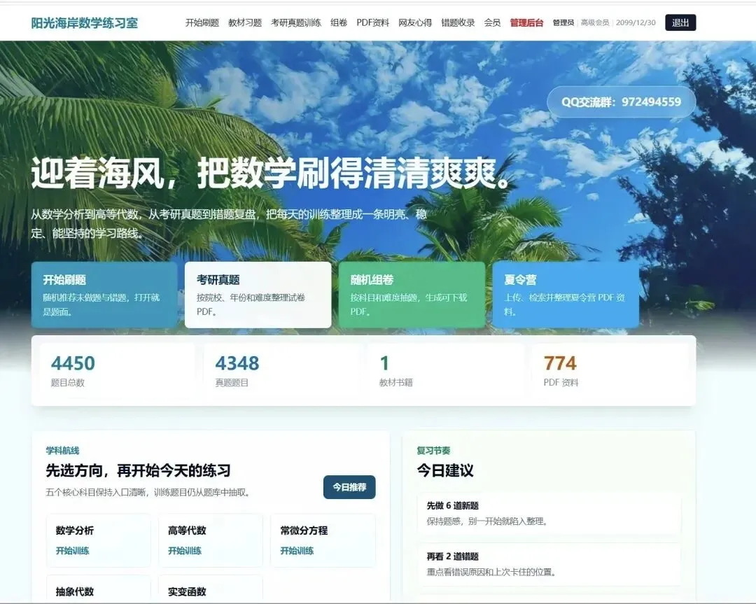Click the 复习节奏 section label
The width and height of the screenshot is (756, 604).
[433, 451]
